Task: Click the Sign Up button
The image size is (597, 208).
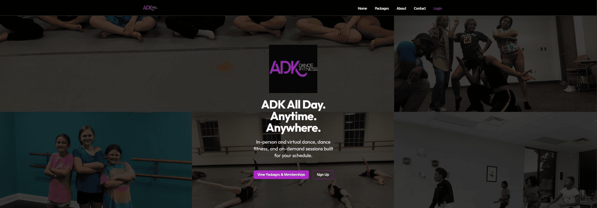Action: tap(323, 175)
